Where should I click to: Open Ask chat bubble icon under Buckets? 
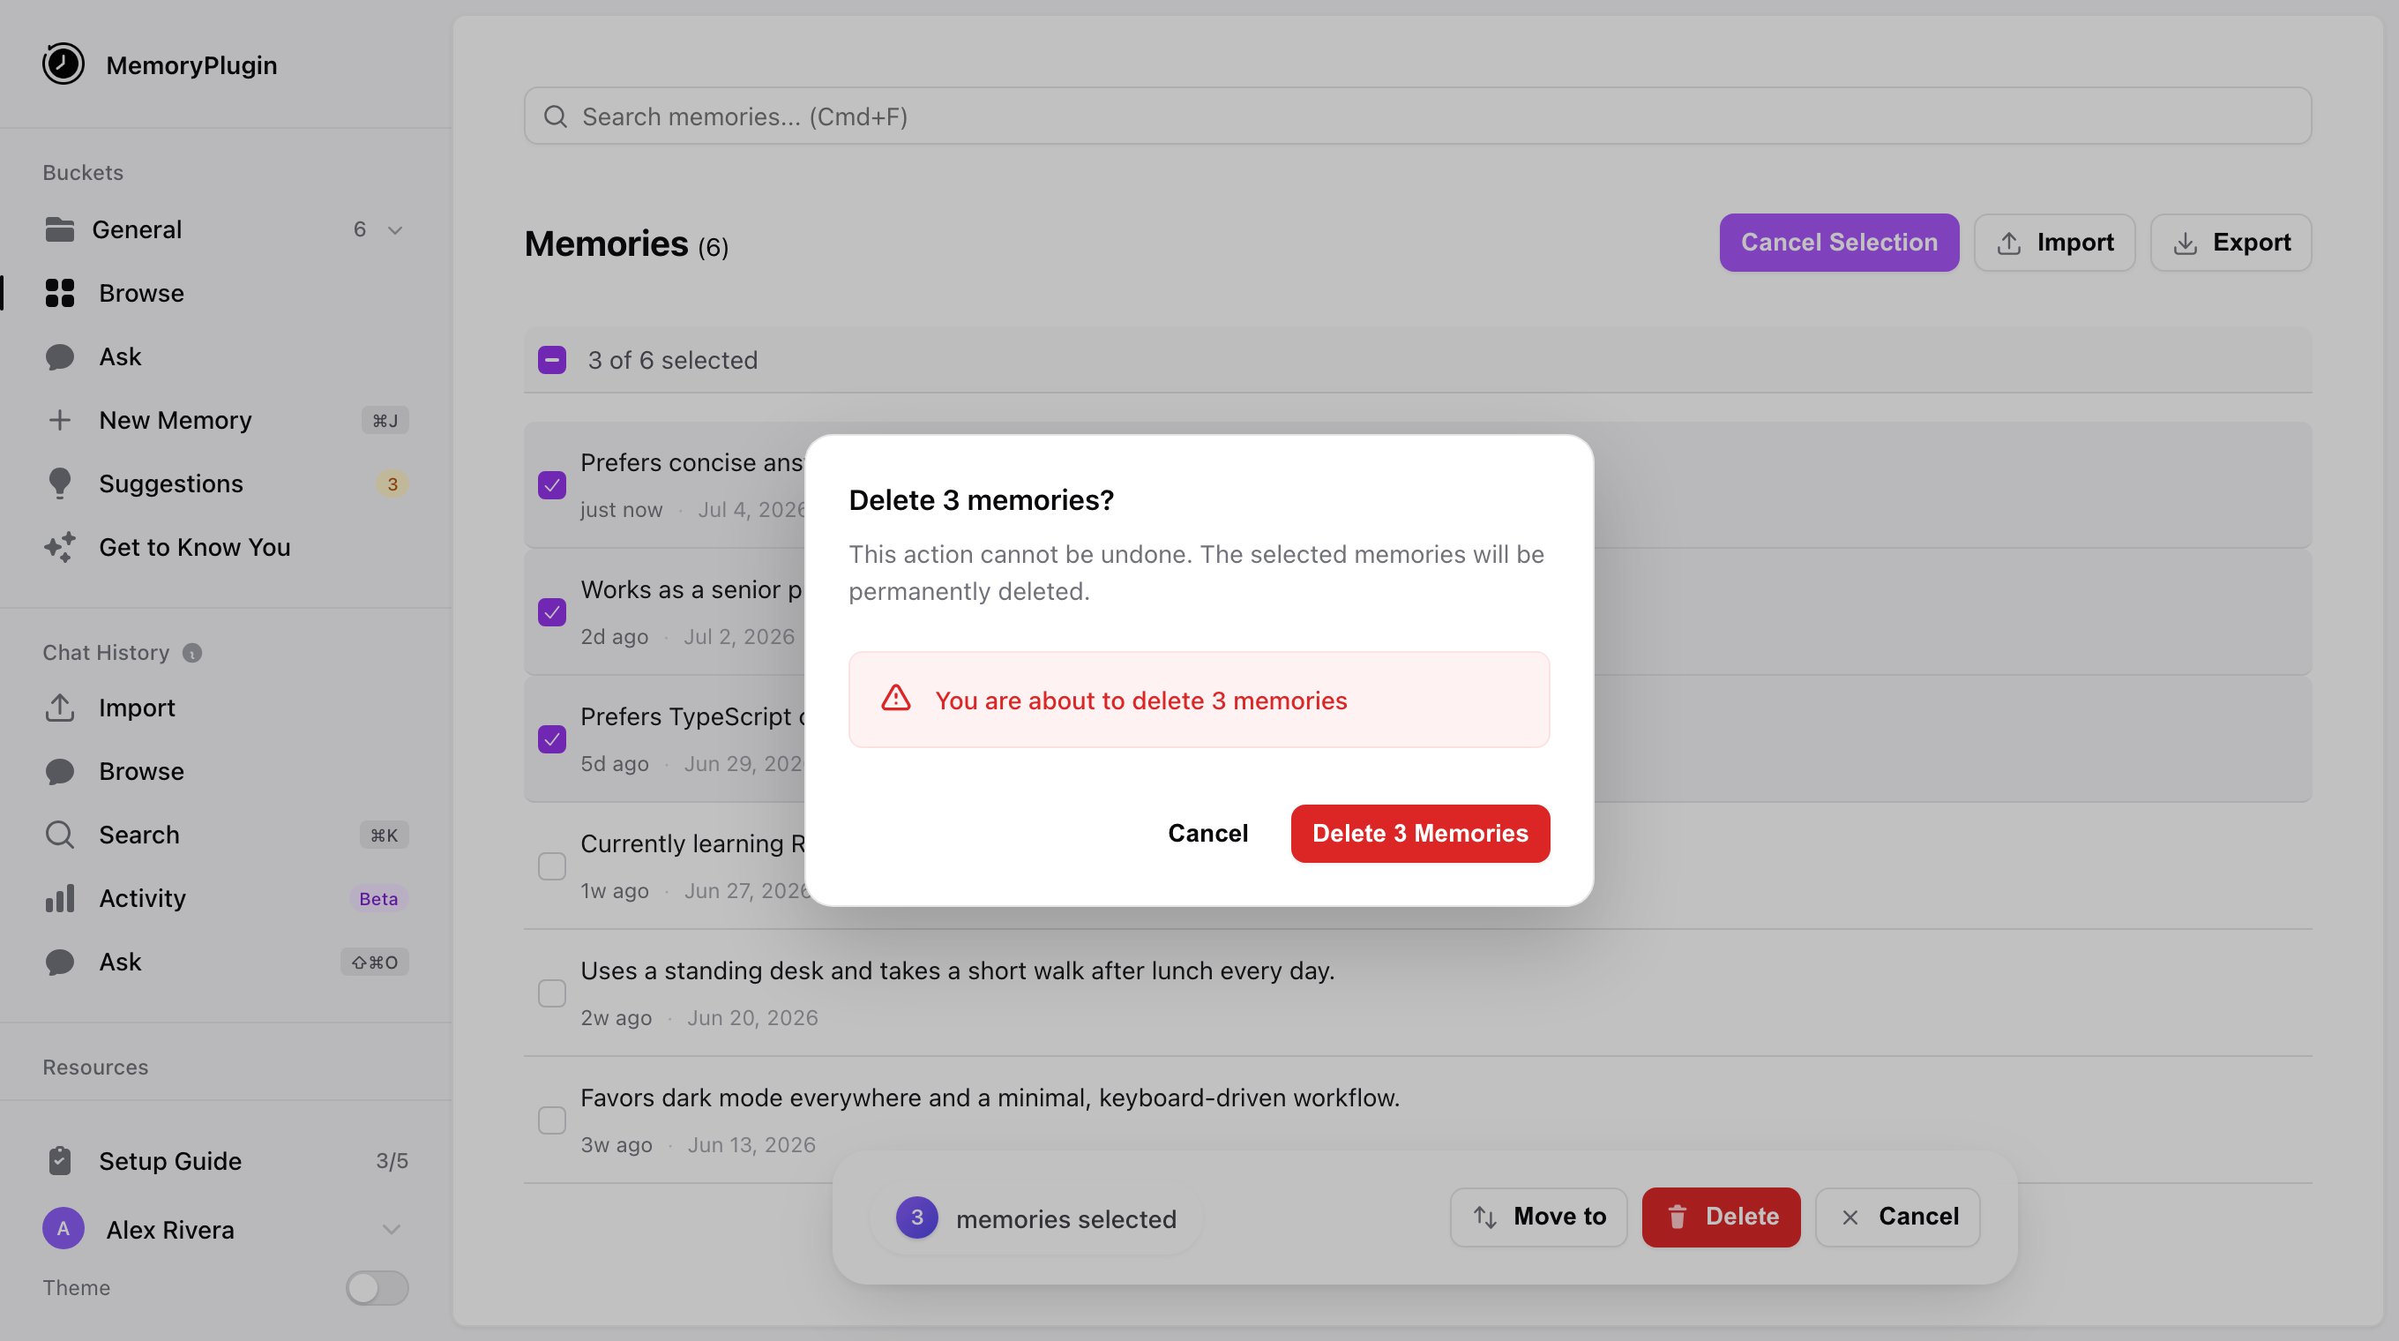pos(60,356)
